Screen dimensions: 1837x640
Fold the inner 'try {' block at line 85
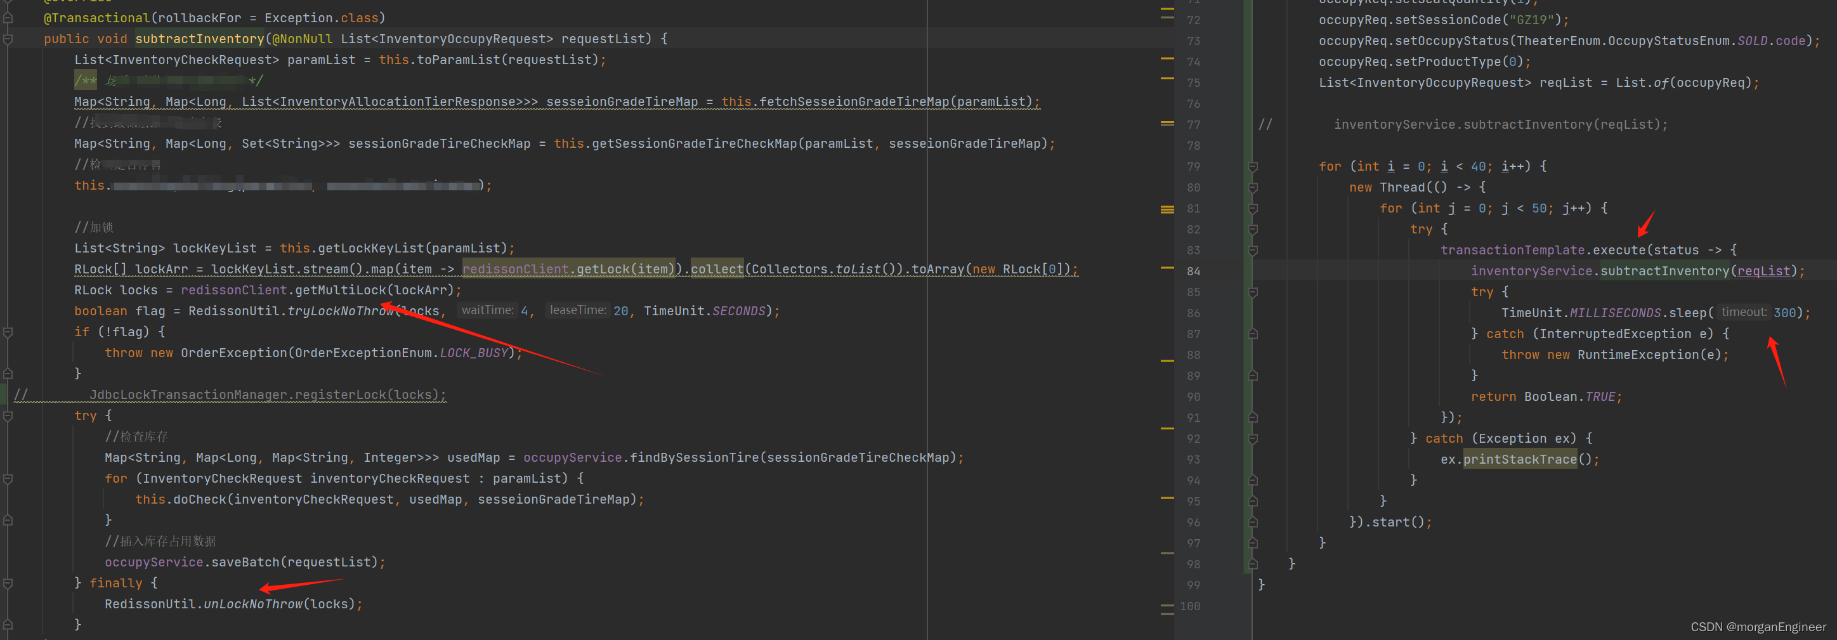[x=1253, y=292]
